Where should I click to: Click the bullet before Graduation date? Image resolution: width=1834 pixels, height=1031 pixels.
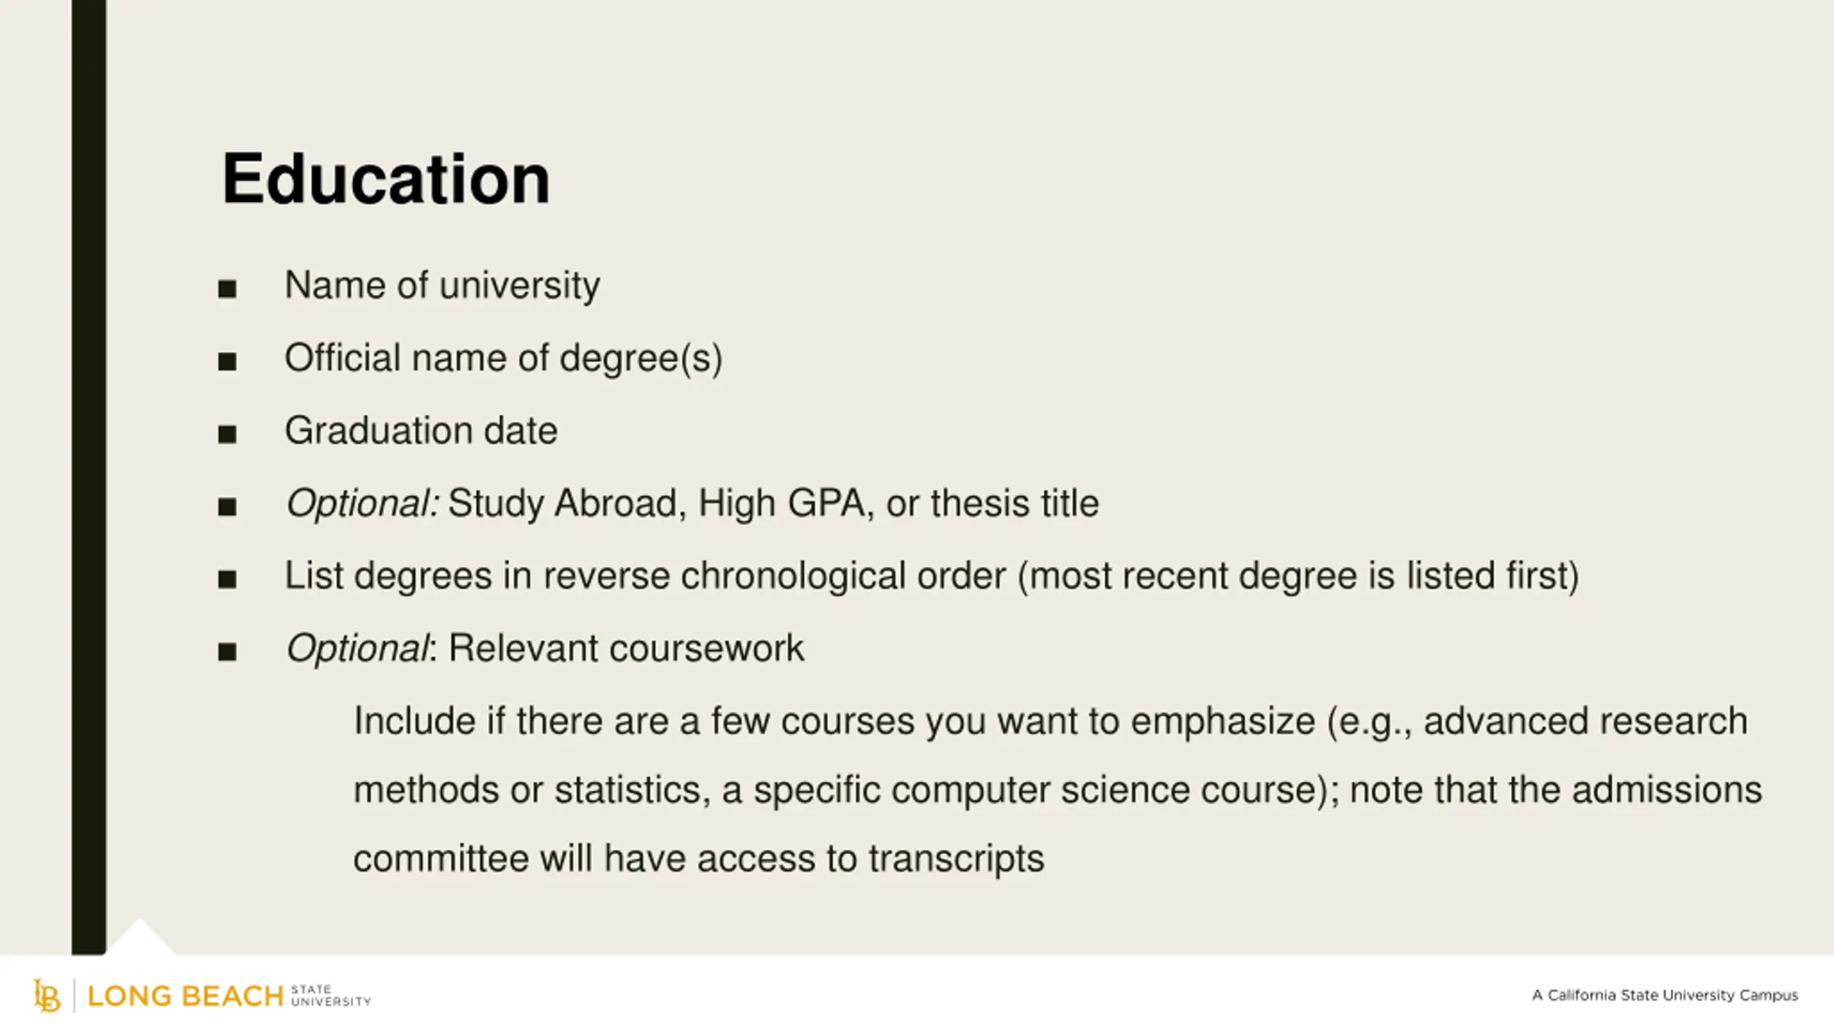[227, 435]
